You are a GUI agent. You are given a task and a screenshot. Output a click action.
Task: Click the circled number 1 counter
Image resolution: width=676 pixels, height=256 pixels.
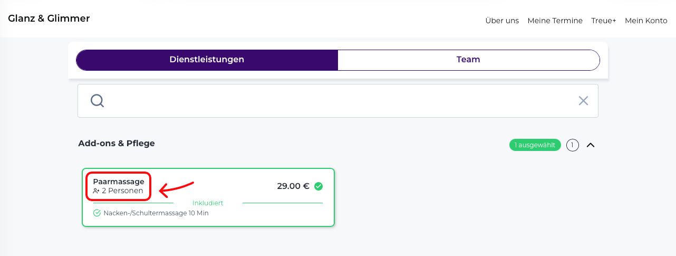tap(573, 145)
